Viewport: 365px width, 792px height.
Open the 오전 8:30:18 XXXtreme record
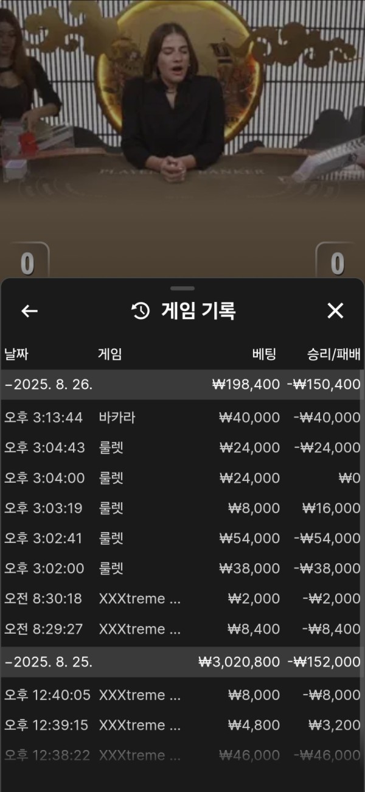[182, 599]
